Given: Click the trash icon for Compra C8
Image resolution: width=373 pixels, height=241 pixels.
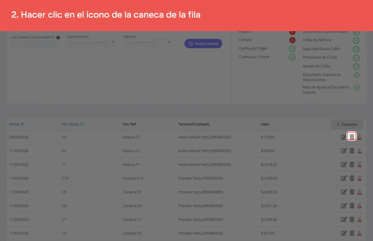Looking at the screenshot, I should pos(352,206).
